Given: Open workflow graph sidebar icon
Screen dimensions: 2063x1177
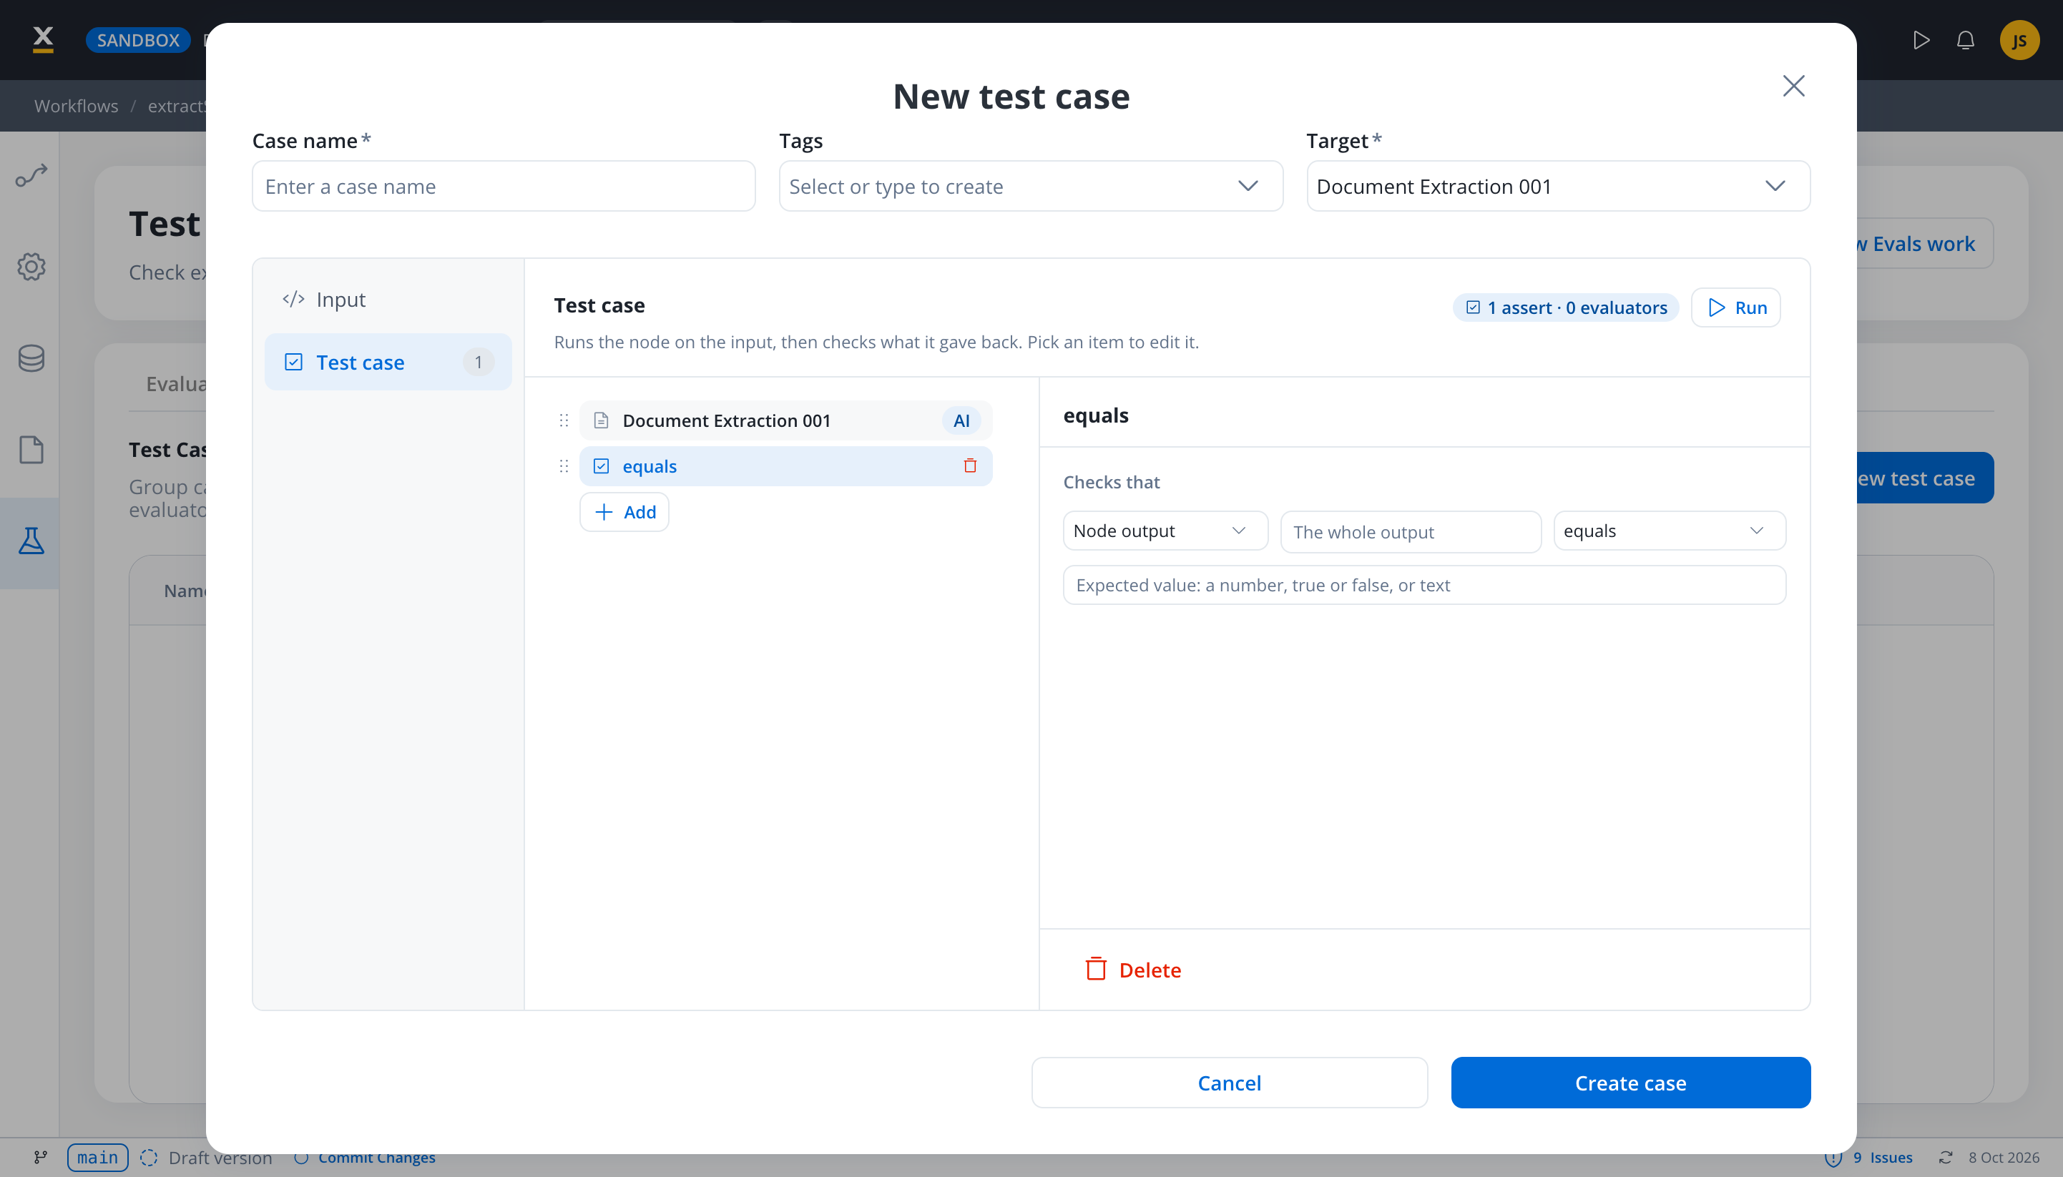Looking at the screenshot, I should [31, 175].
